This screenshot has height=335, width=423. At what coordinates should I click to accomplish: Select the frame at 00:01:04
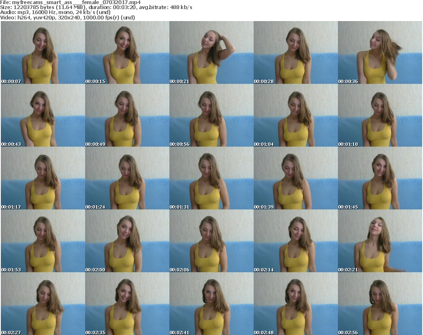point(296,115)
